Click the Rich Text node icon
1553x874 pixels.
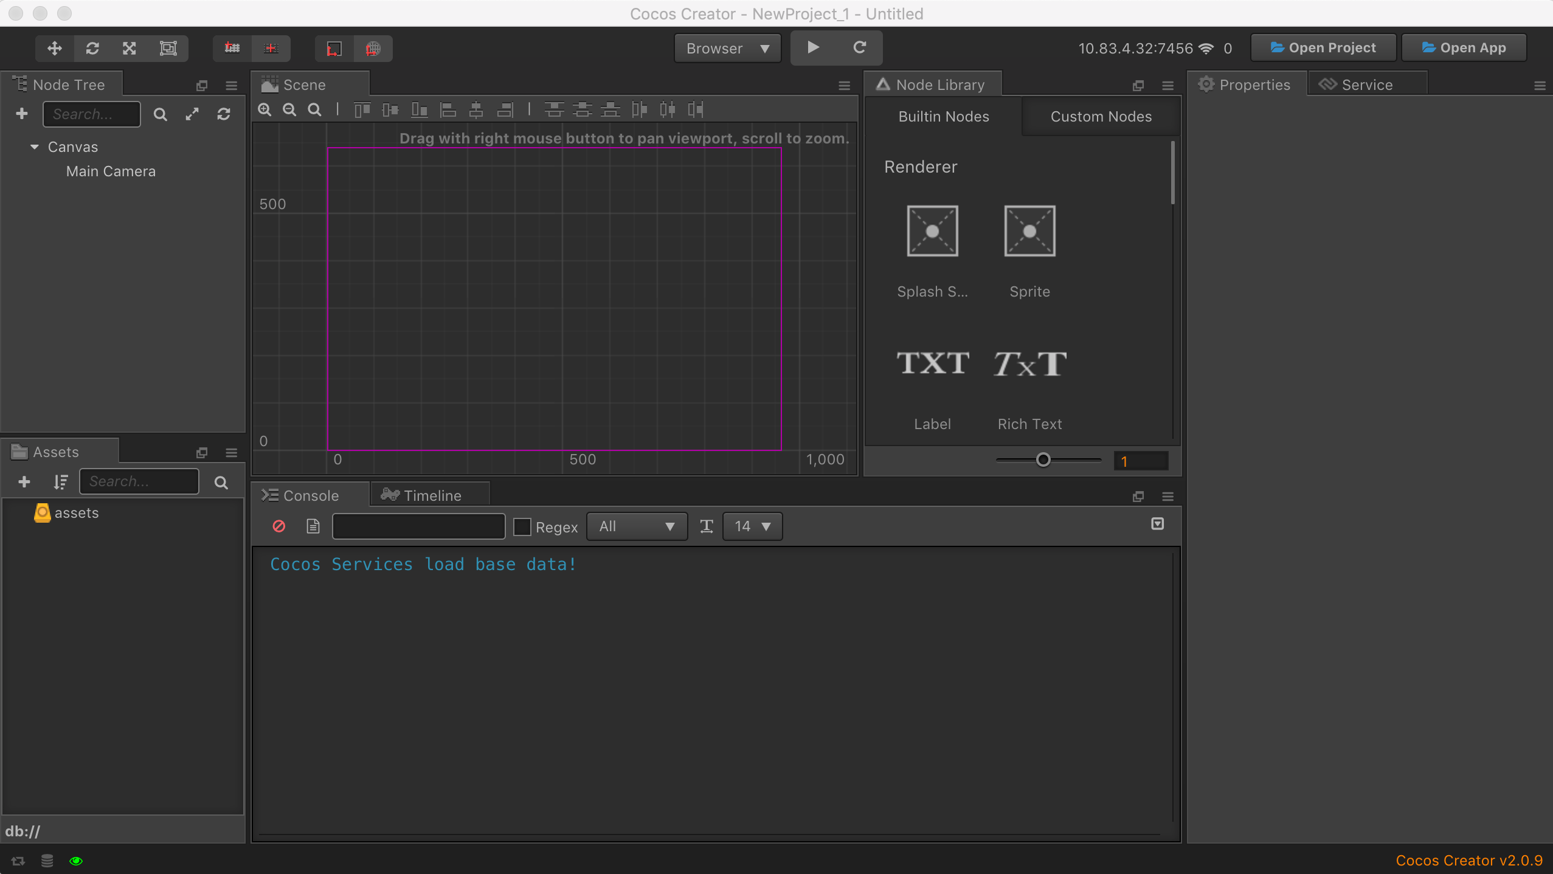[x=1029, y=363]
